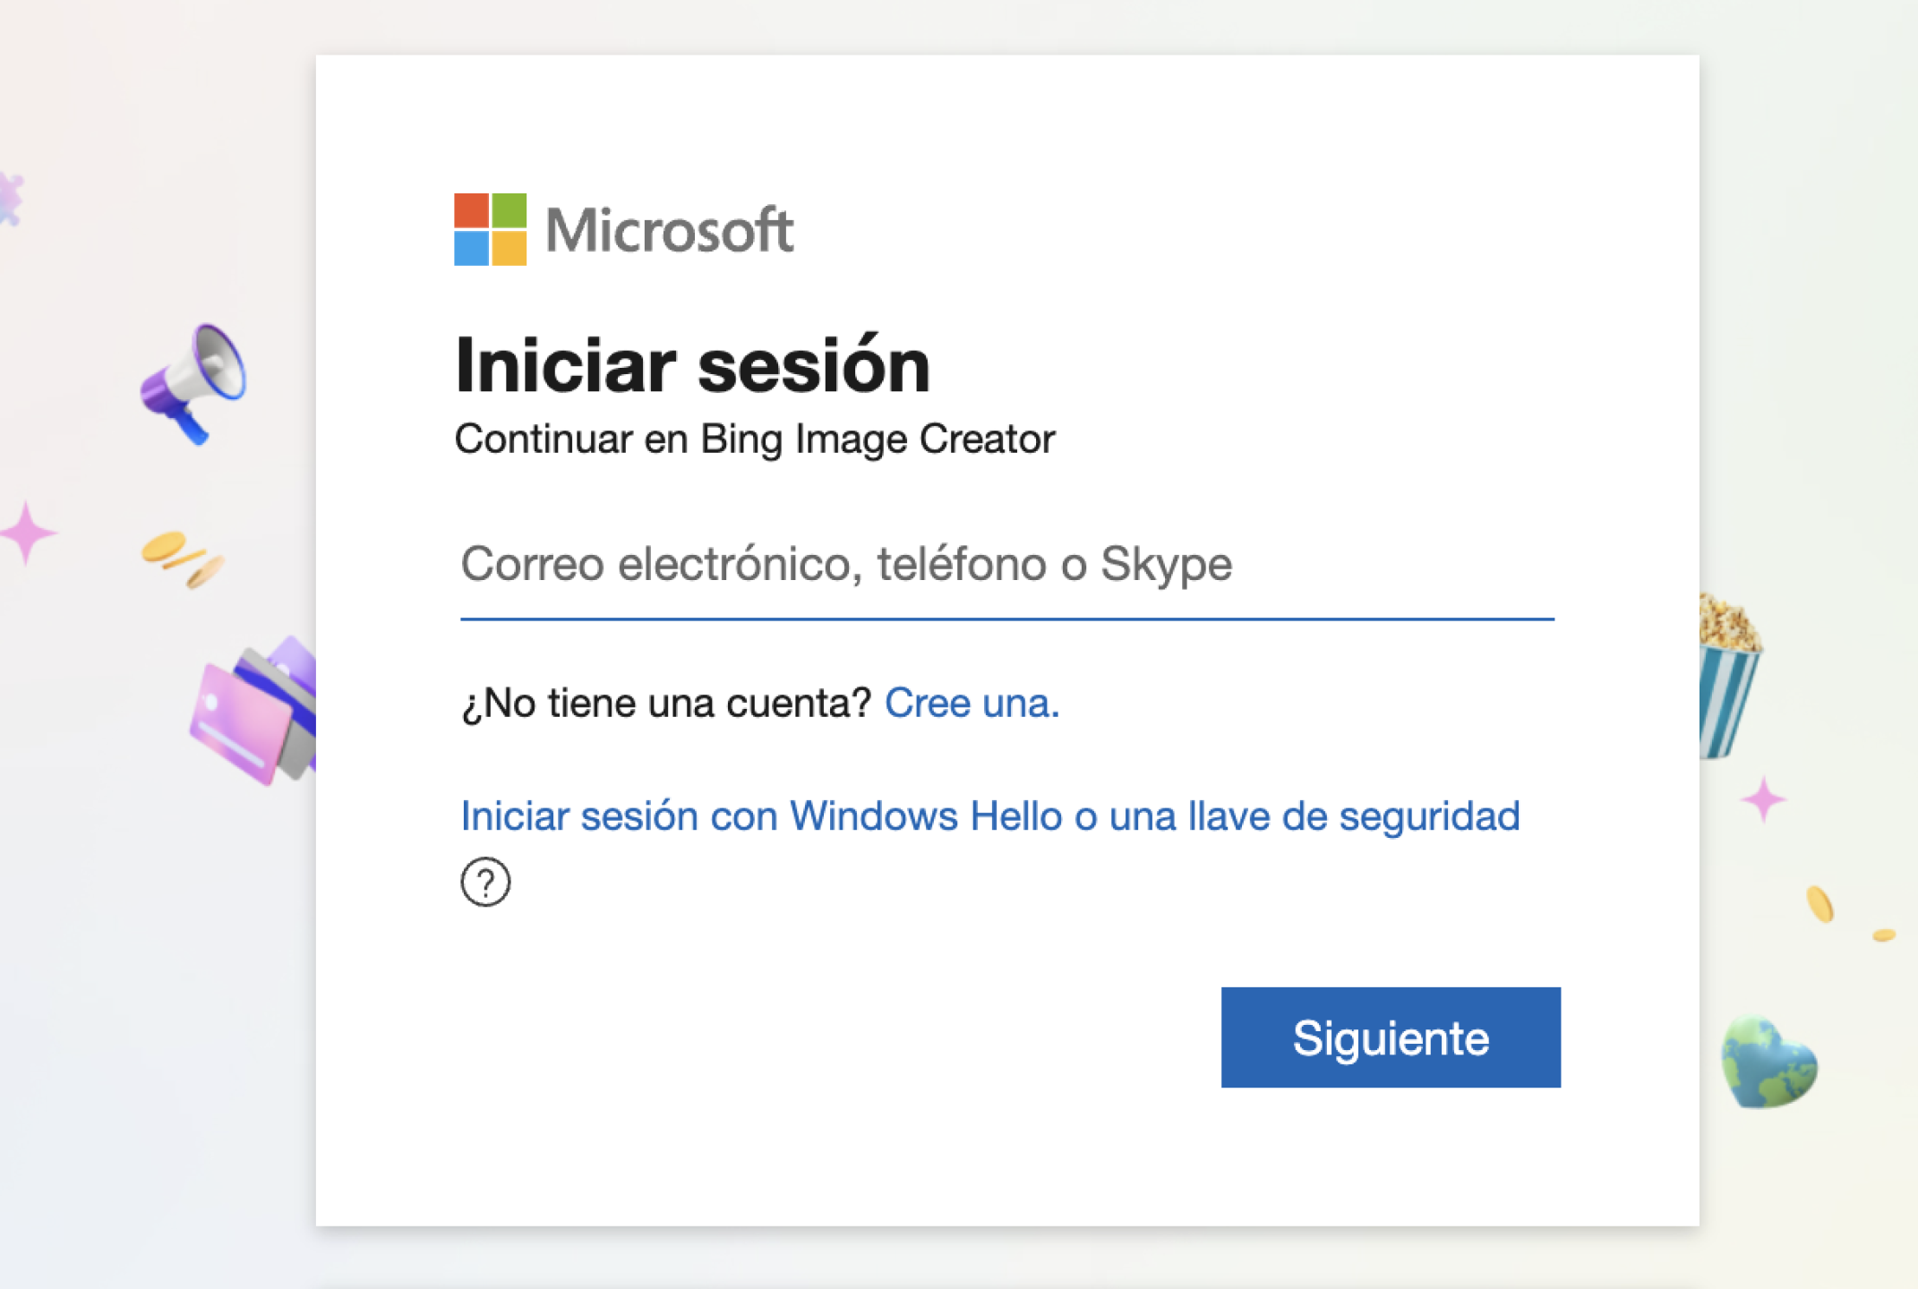Click the small gold coin at far right
The image size is (1918, 1289).
1883,935
